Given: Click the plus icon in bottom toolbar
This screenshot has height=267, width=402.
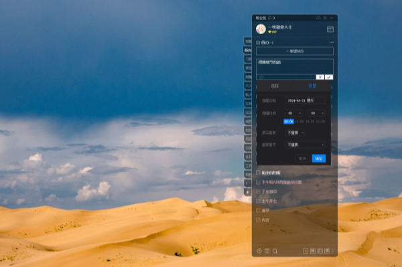Looking at the screenshot, I should (x=305, y=251).
